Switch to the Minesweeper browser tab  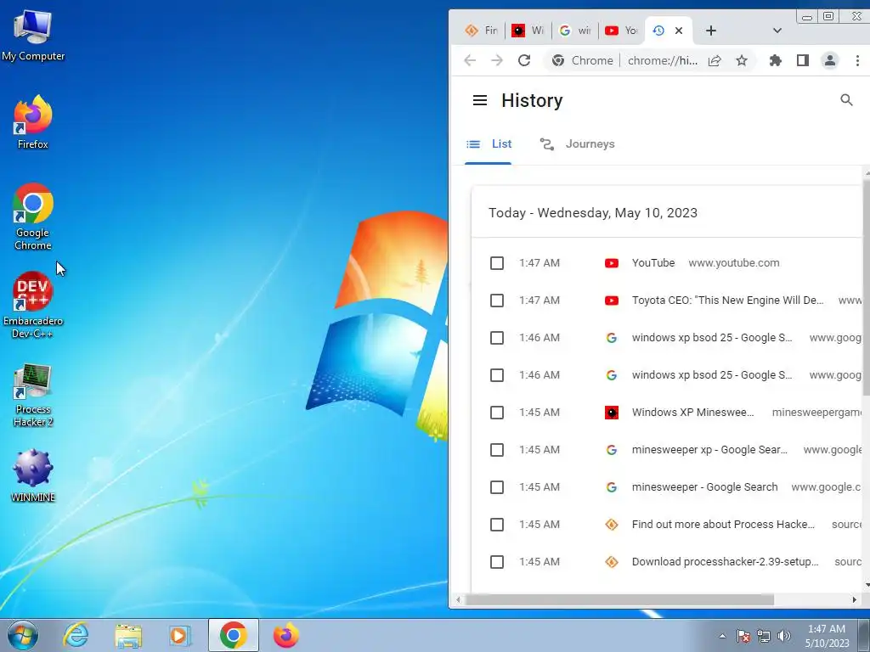pos(528,31)
